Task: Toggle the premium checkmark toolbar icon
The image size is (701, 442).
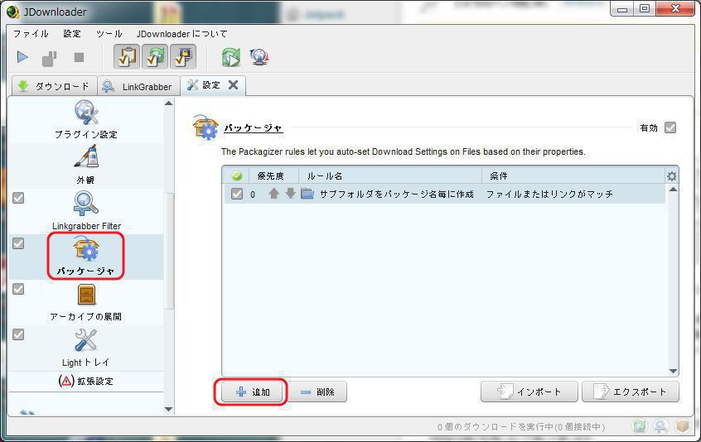Action: [x=183, y=57]
